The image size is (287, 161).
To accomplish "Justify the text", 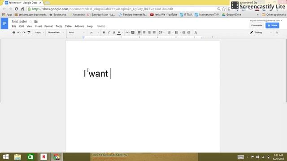I will click(x=154, y=33).
